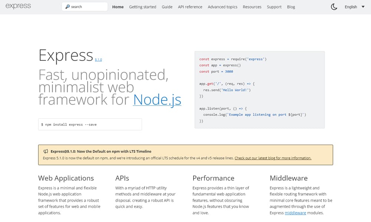The image size is (371, 222).
Task: Open the 5.1.0 version link
Action: 98,60
